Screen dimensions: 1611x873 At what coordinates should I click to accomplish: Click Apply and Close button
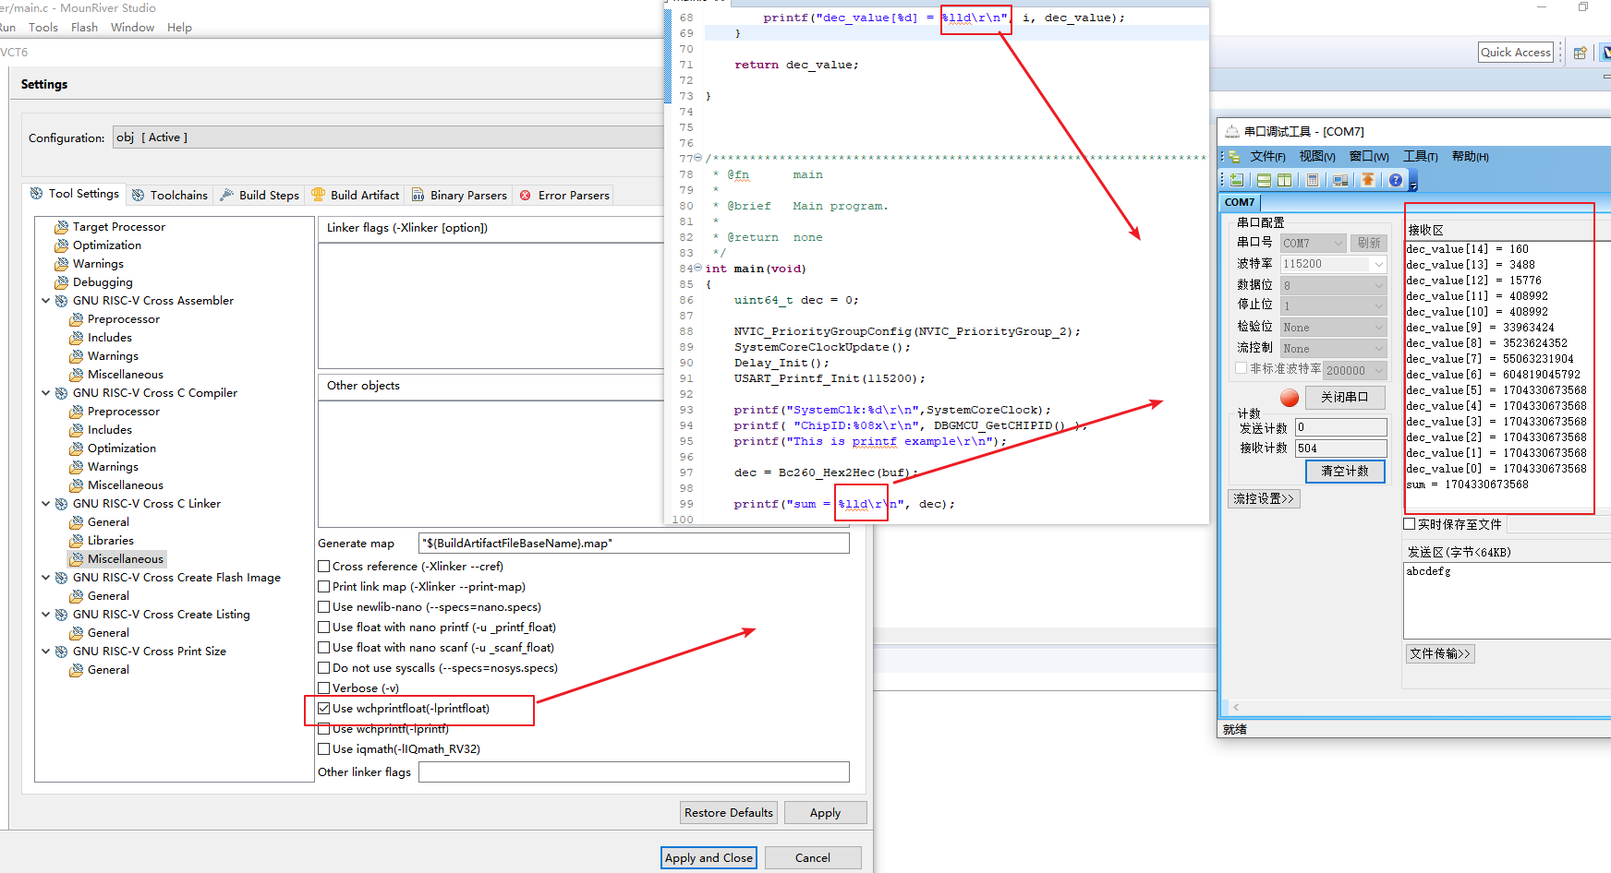(x=709, y=858)
